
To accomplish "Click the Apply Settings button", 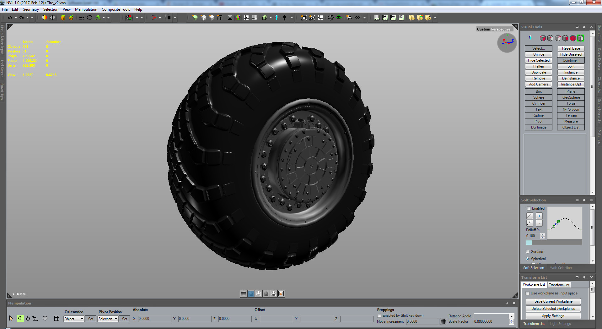I will [553, 316].
